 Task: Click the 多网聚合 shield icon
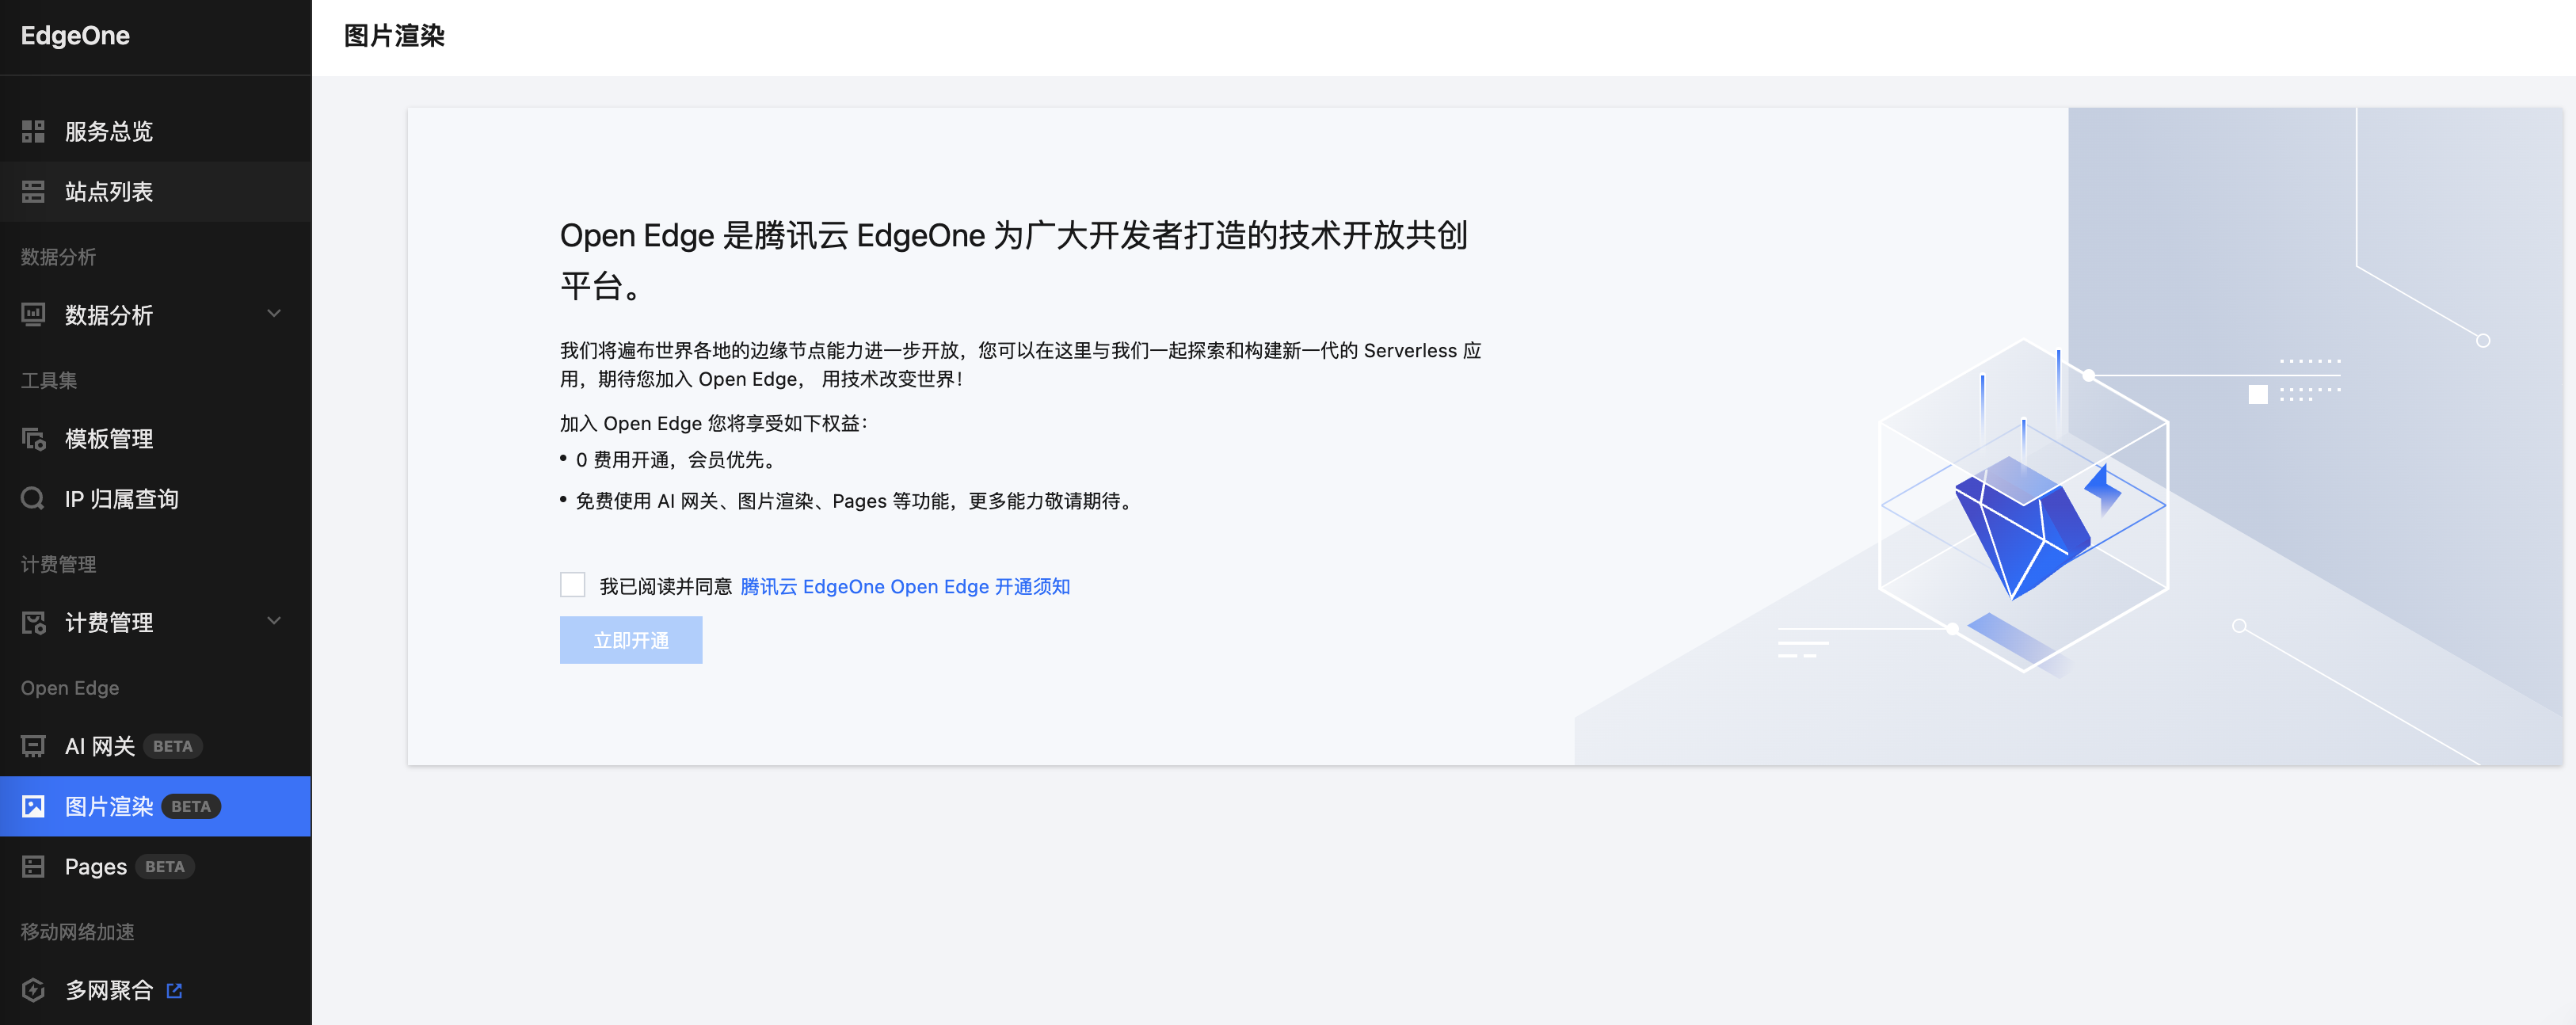(33, 990)
